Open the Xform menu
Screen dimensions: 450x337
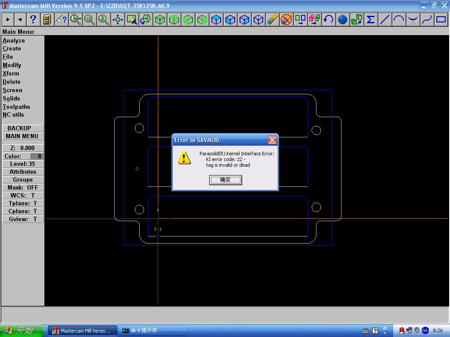click(x=11, y=74)
